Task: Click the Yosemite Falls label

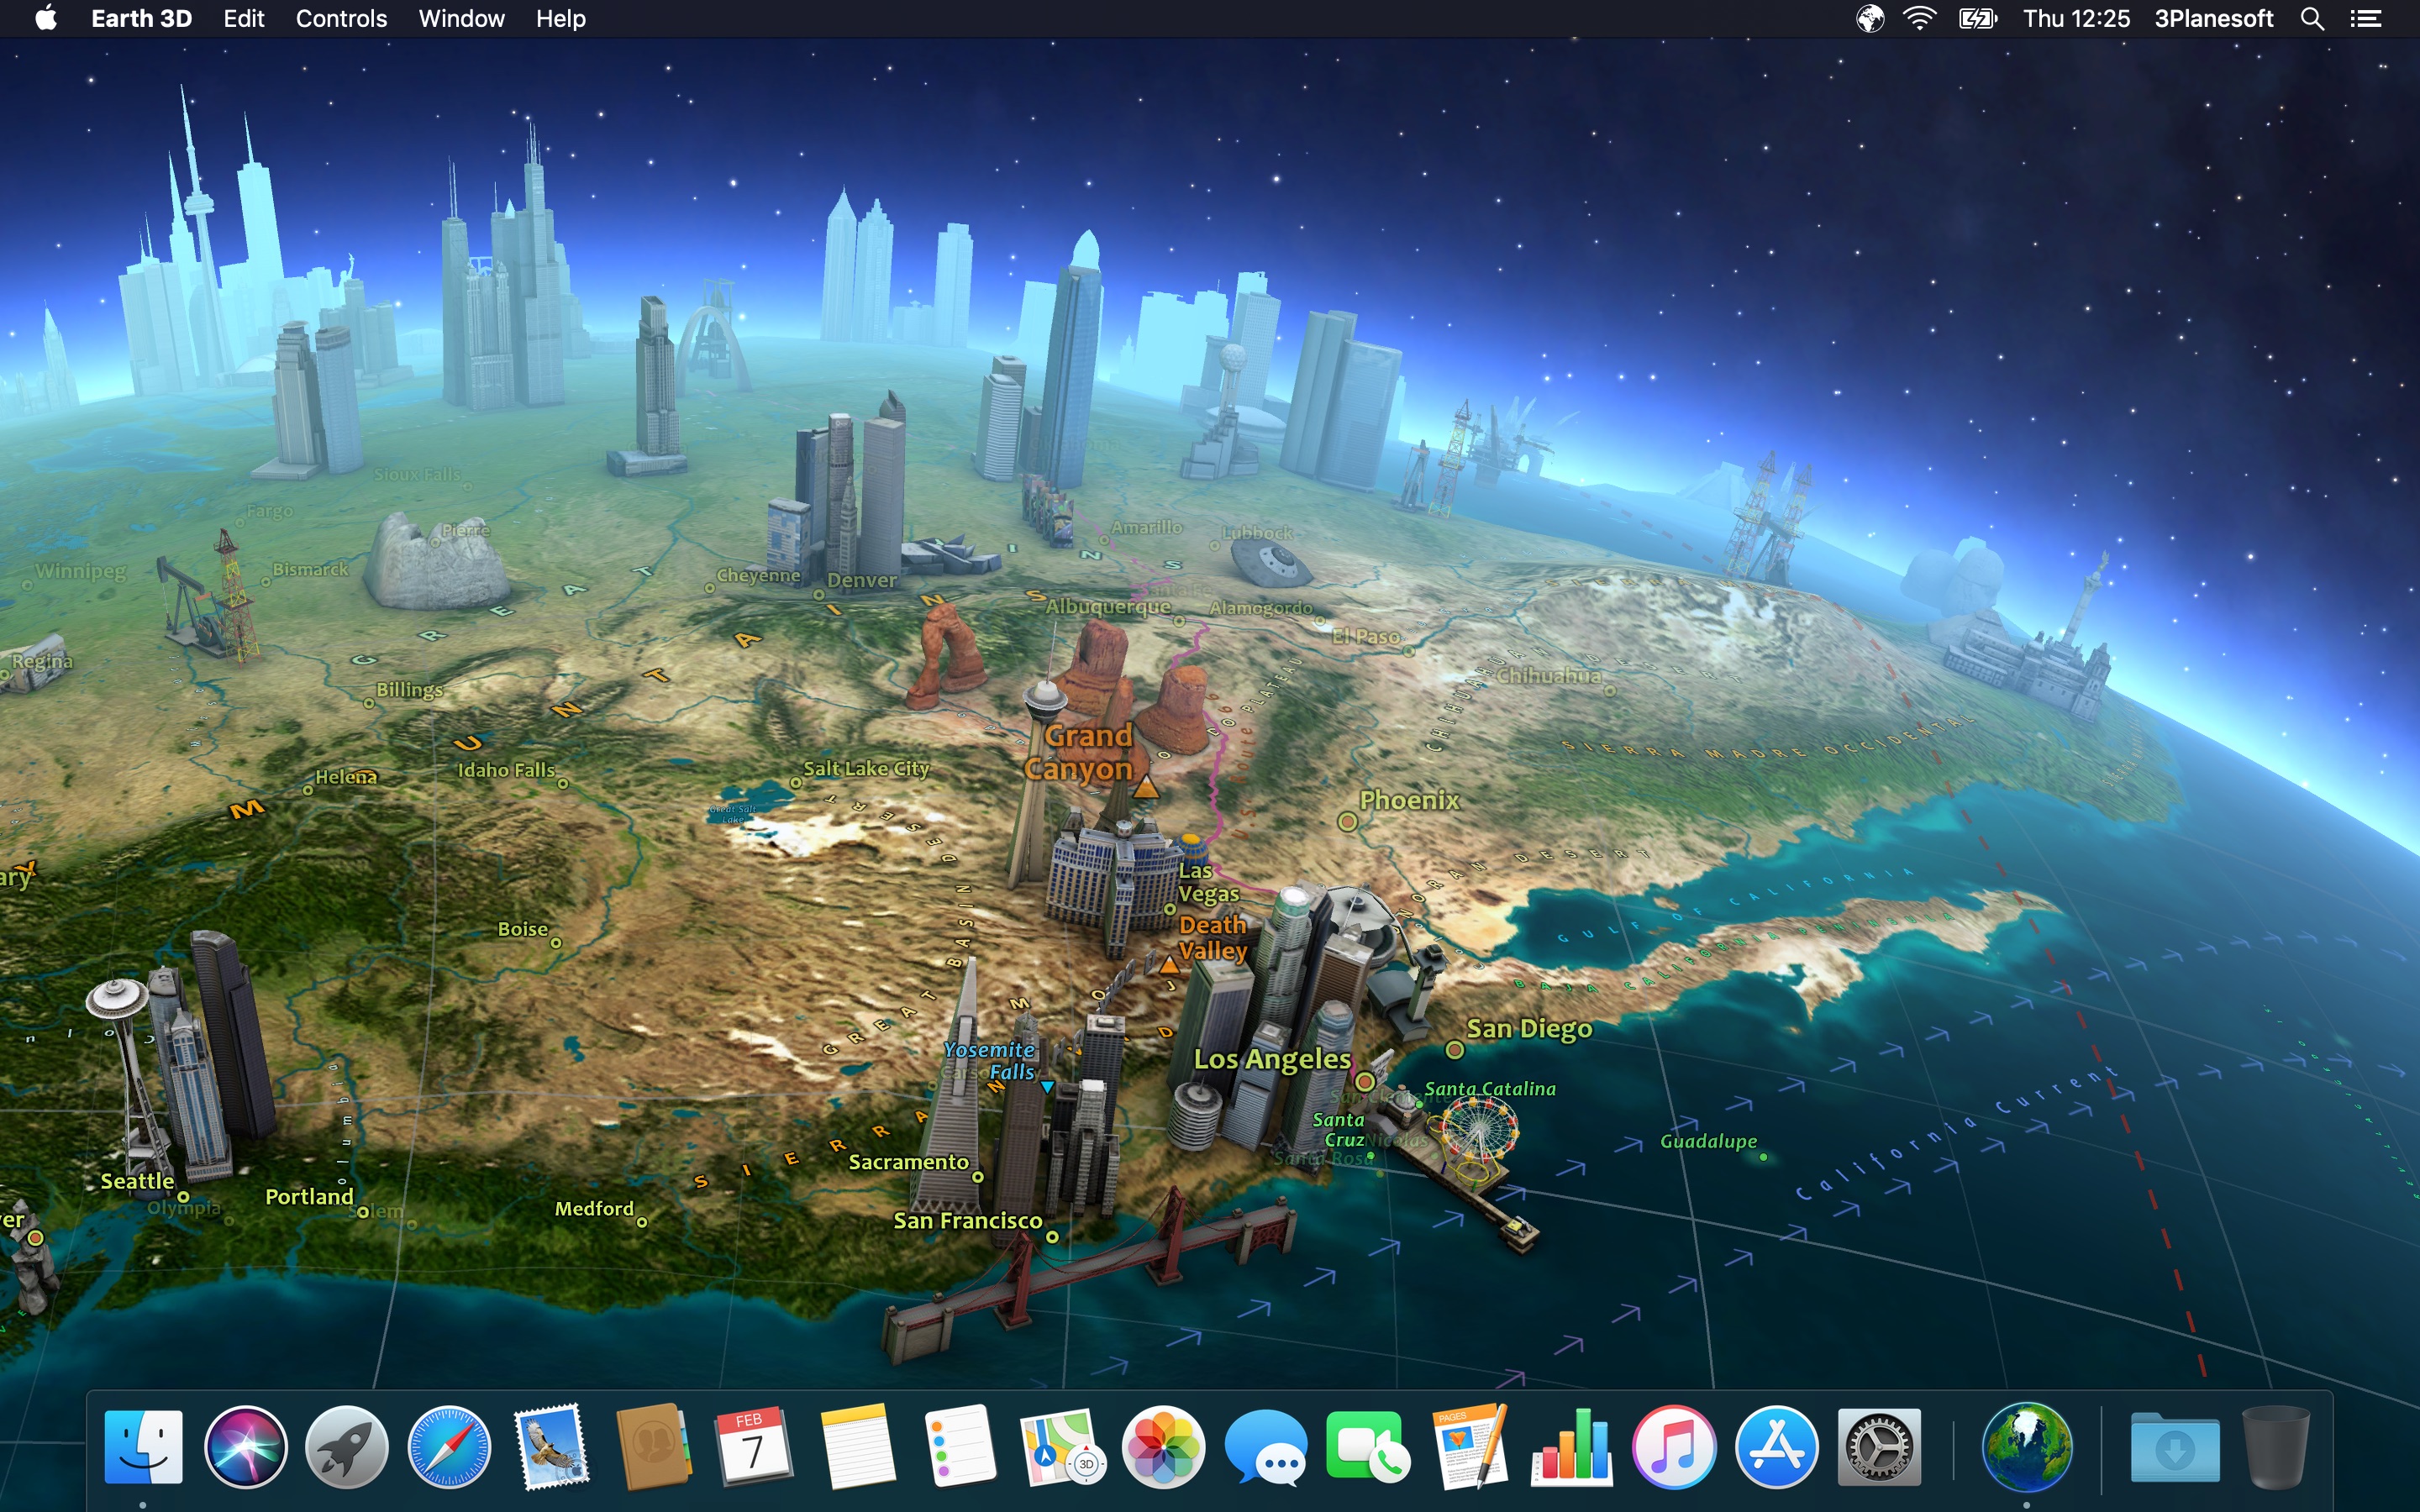Action: 990,1060
